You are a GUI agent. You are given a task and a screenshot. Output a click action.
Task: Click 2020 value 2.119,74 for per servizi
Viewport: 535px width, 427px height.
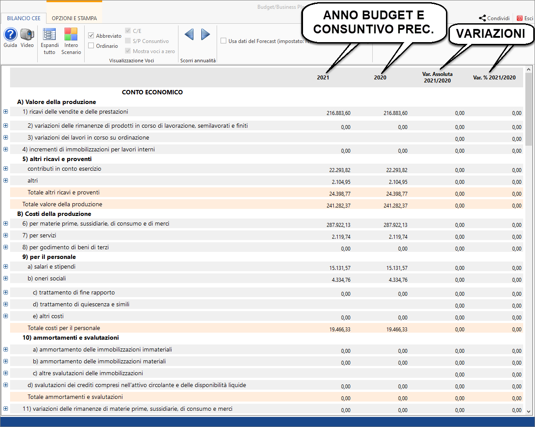[x=398, y=237]
